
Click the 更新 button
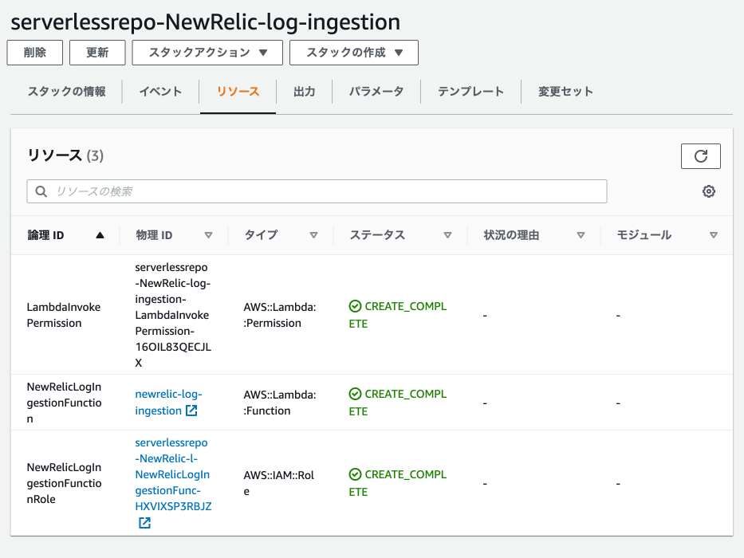point(97,52)
